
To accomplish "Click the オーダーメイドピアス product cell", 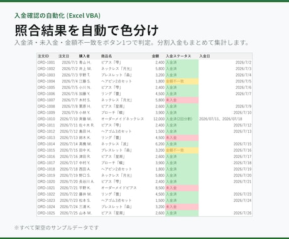I will (119, 188).
